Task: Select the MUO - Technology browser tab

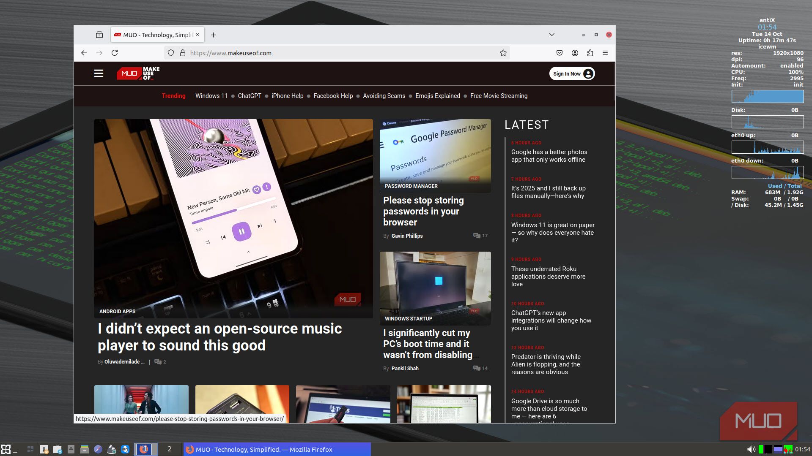Action: [x=158, y=35]
